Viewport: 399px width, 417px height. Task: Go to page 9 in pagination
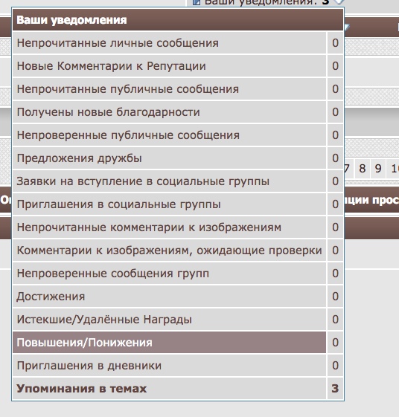coord(378,169)
